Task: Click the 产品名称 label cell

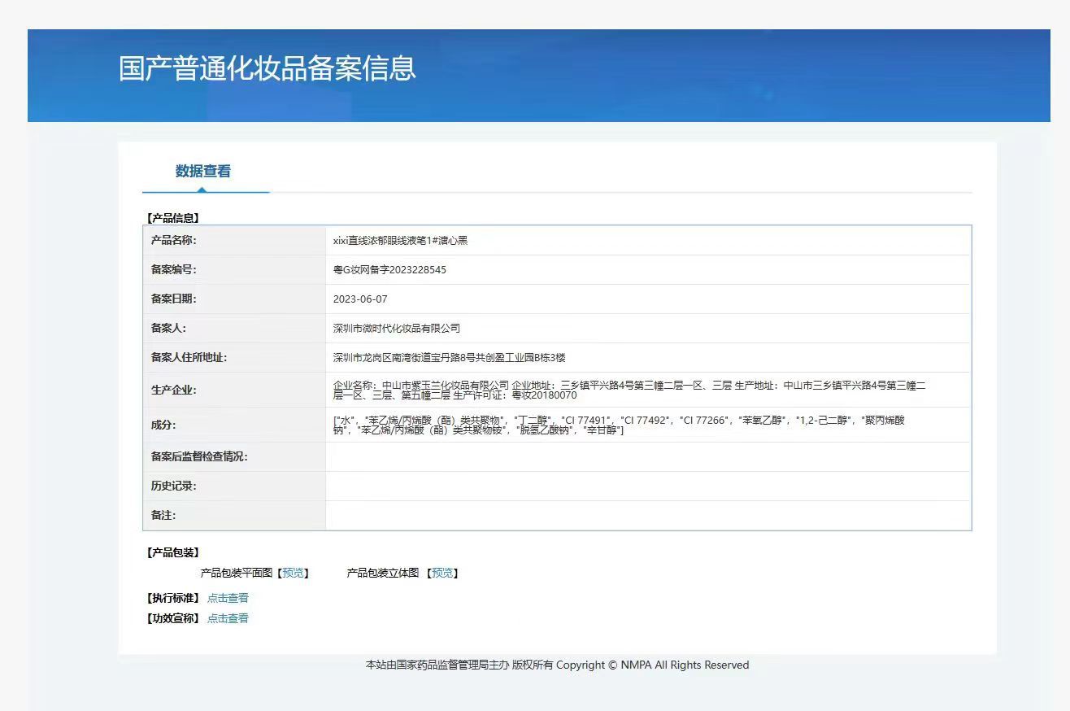Action: coord(234,241)
